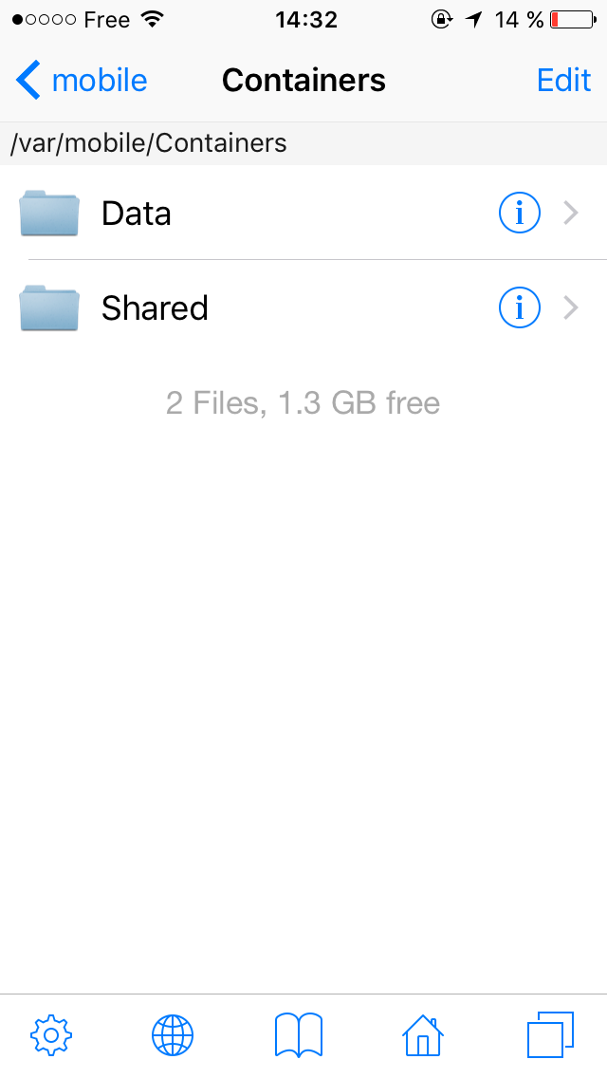Click the Shared folder icon
The height and width of the screenshot is (1078, 607).
pos(49,308)
